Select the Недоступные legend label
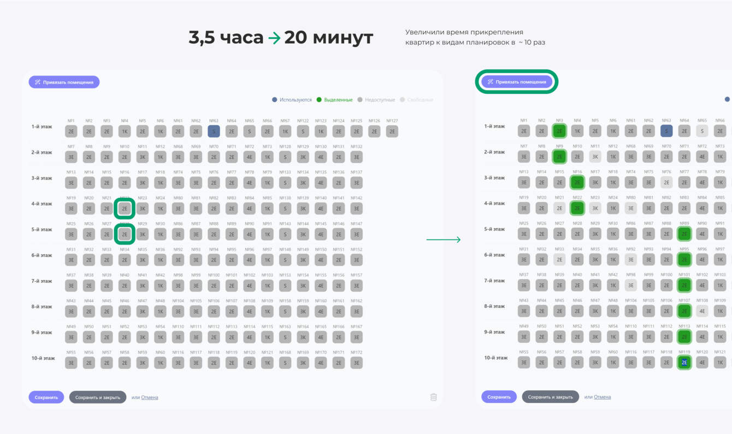This screenshot has height=434, width=732. (380, 100)
